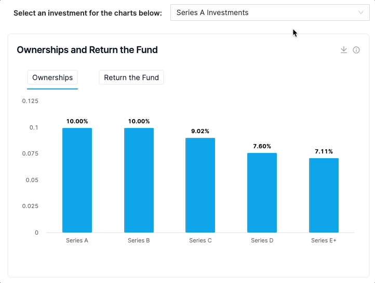Click the Series C x-axis label

click(x=200, y=241)
